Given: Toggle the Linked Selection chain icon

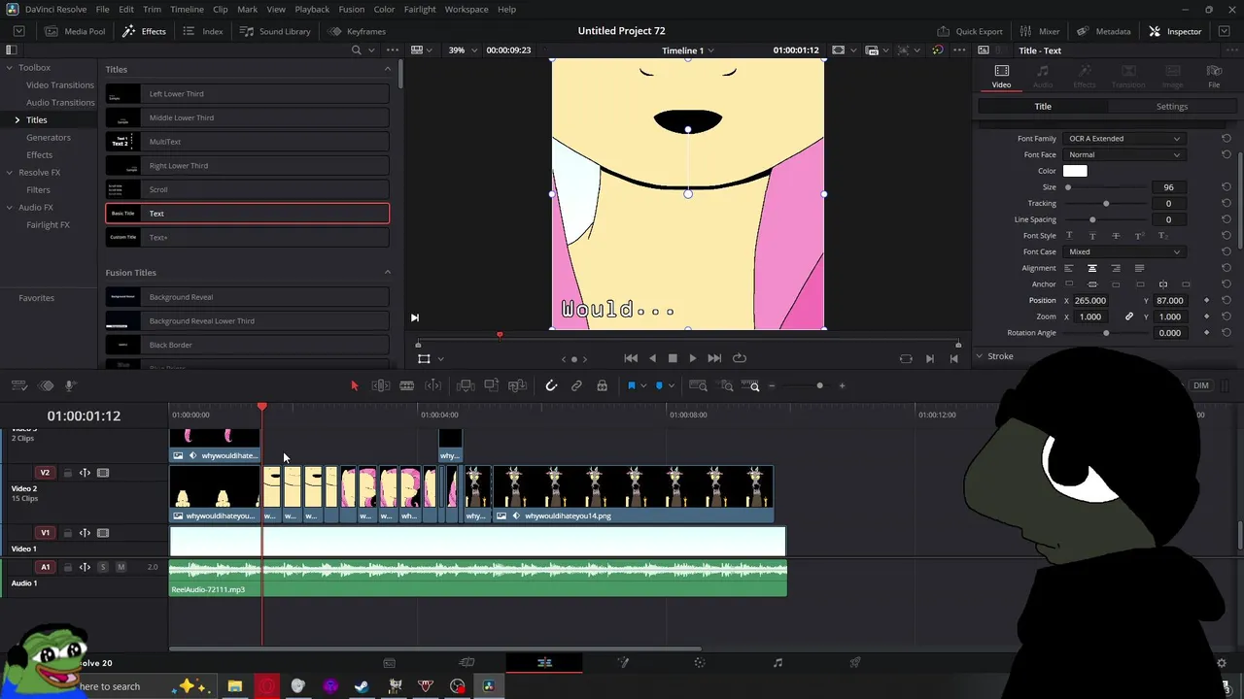Looking at the screenshot, I should point(576,385).
